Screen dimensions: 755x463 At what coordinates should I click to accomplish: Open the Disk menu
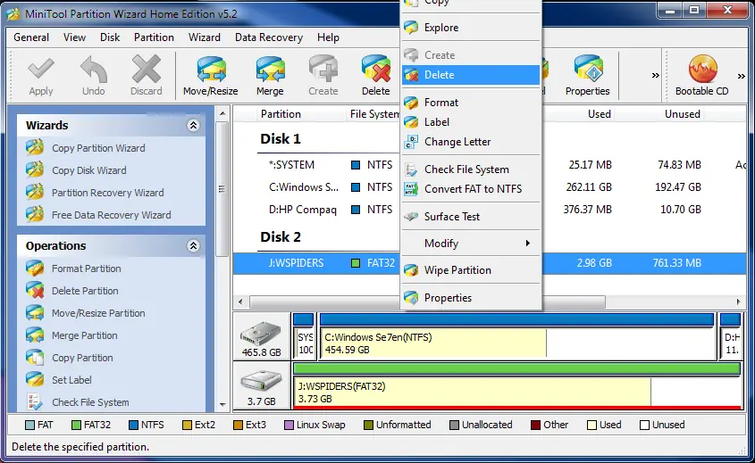[x=110, y=37]
